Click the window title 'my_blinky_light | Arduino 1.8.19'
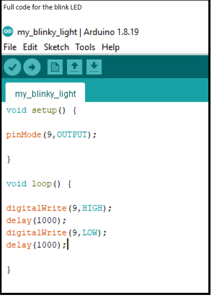This screenshot has width=211, height=296. coord(78,32)
